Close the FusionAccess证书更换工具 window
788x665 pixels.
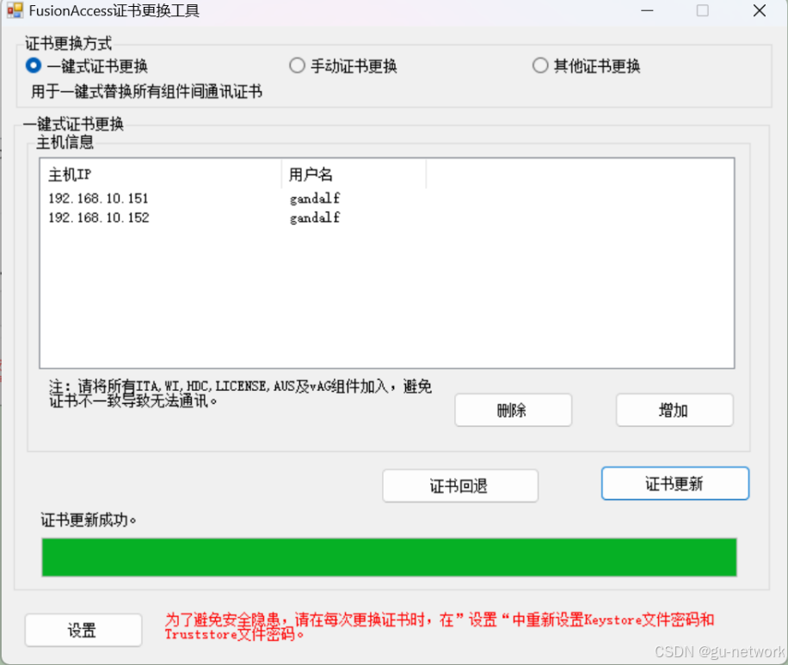point(760,10)
